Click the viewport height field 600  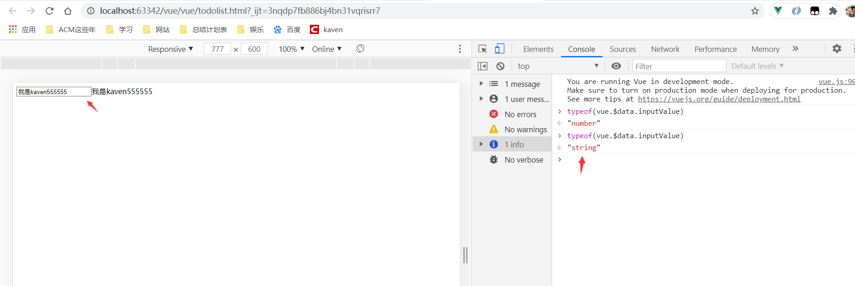[254, 49]
